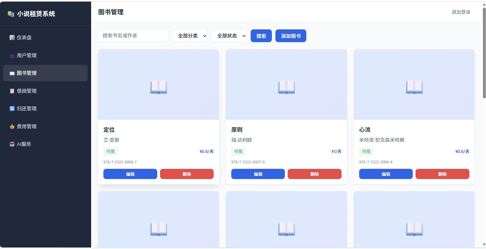Edit the book 原则
The image size is (486, 249).
click(258, 174)
